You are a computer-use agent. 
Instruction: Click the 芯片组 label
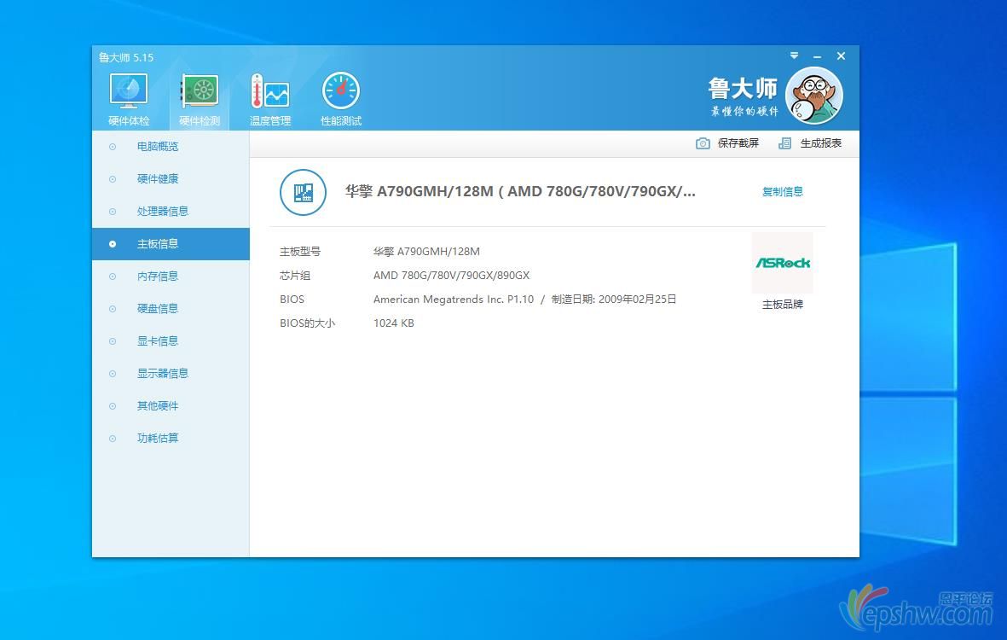(295, 275)
